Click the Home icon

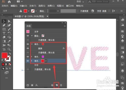pos(9,2)
